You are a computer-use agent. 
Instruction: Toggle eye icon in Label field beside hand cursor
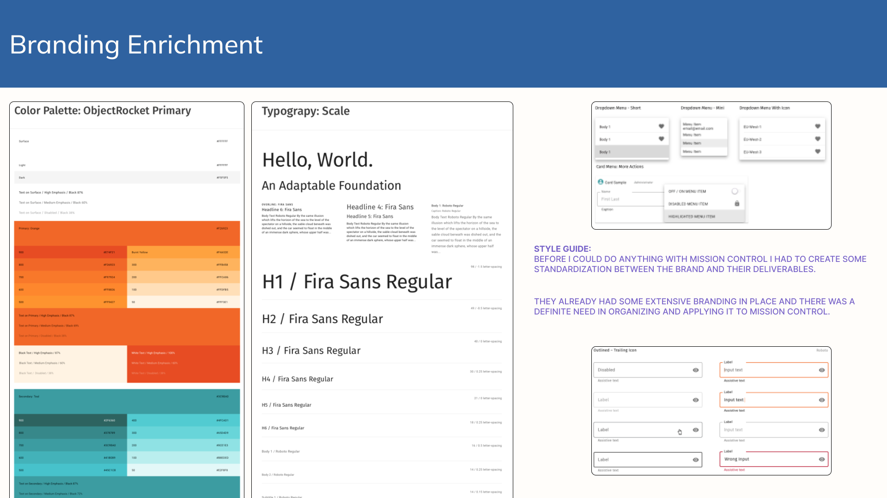click(x=696, y=430)
